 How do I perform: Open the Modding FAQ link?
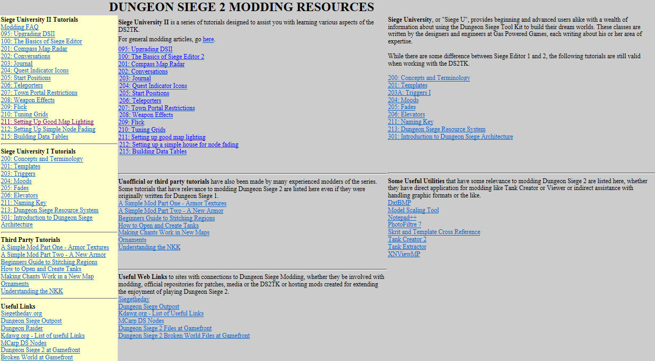click(20, 26)
